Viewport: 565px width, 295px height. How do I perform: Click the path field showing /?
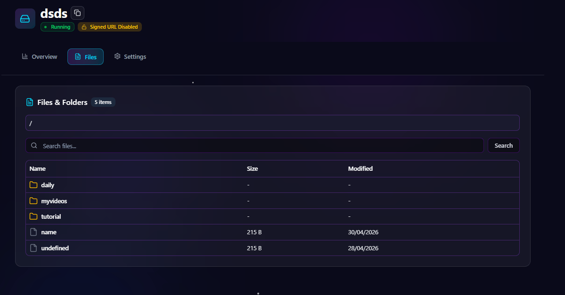(272, 123)
